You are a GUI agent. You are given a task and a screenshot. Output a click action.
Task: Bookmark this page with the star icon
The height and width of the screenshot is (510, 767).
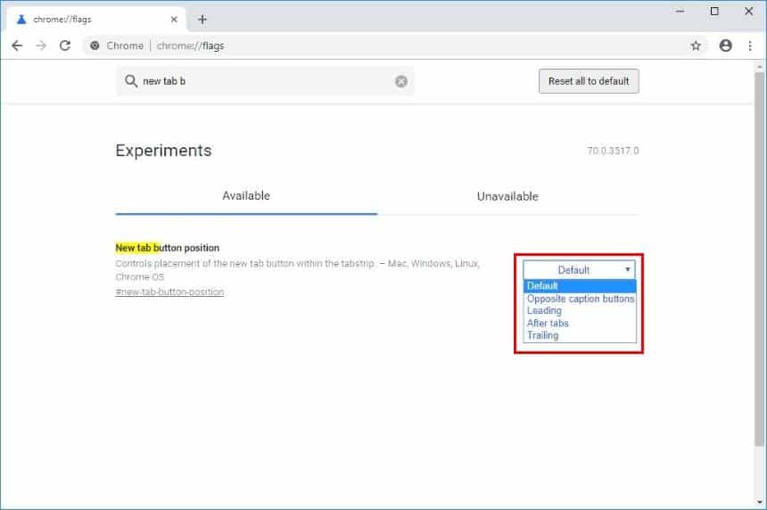tap(696, 45)
